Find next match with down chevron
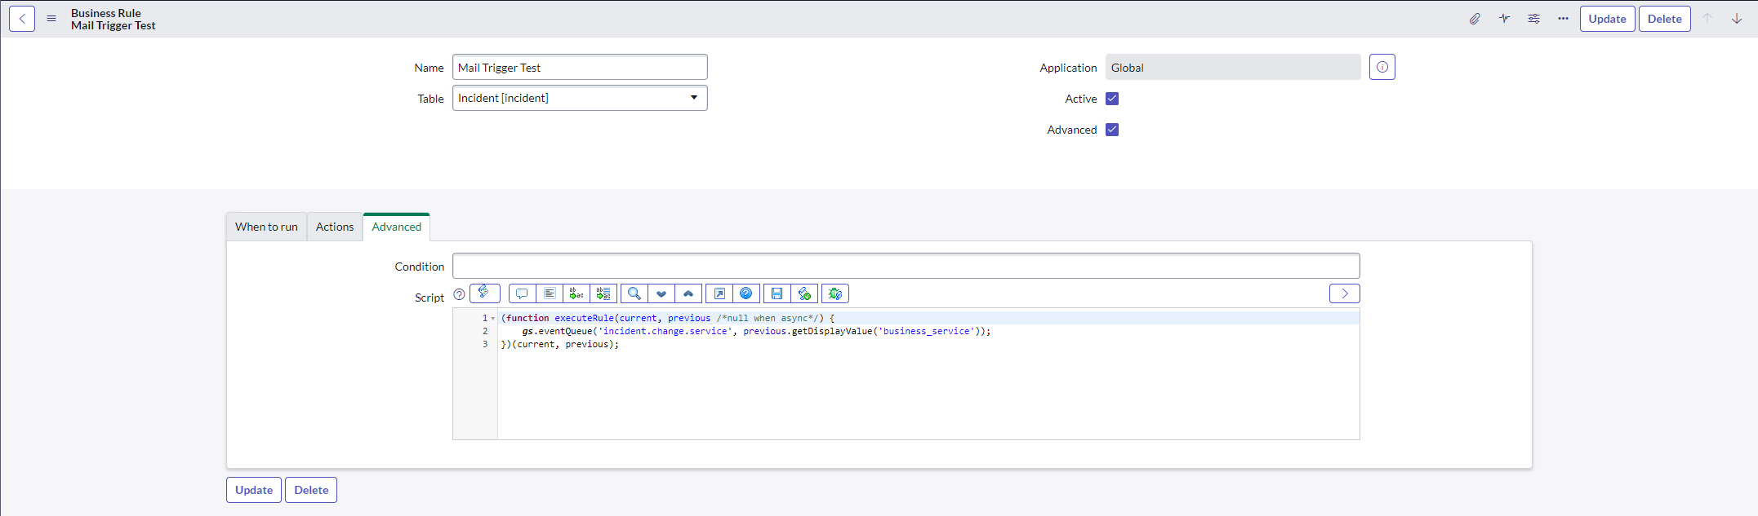This screenshot has width=1758, height=516. (x=661, y=293)
